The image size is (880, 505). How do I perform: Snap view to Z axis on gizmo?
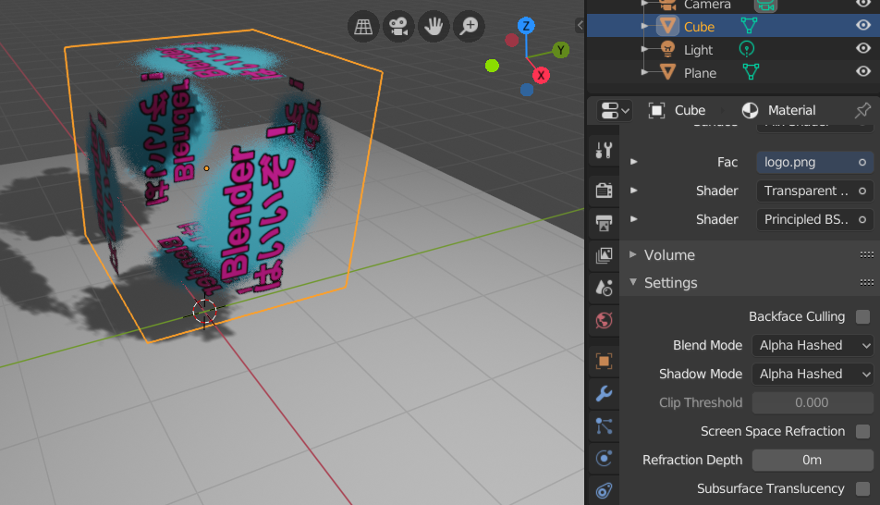pyautogui.click(x=526, y=25)
